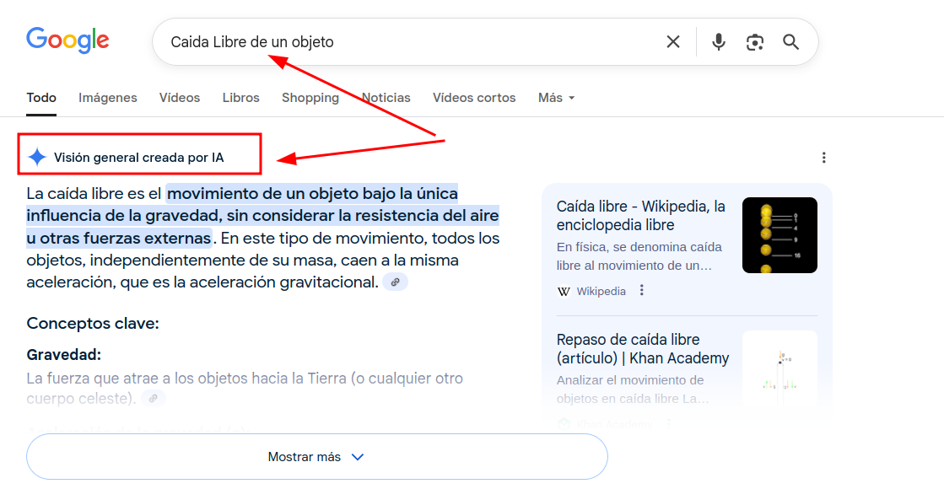Click snippet 'En física, se denomina caída'
The width and height of the screenshot is (944, 489).
pyautogui.click(x=639, y=247)
